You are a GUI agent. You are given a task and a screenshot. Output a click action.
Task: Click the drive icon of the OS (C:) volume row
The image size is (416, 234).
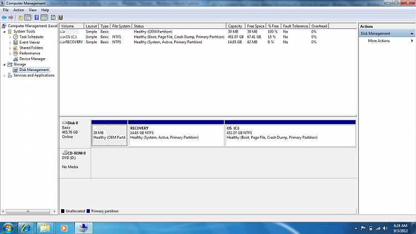[x=62, y=37]
